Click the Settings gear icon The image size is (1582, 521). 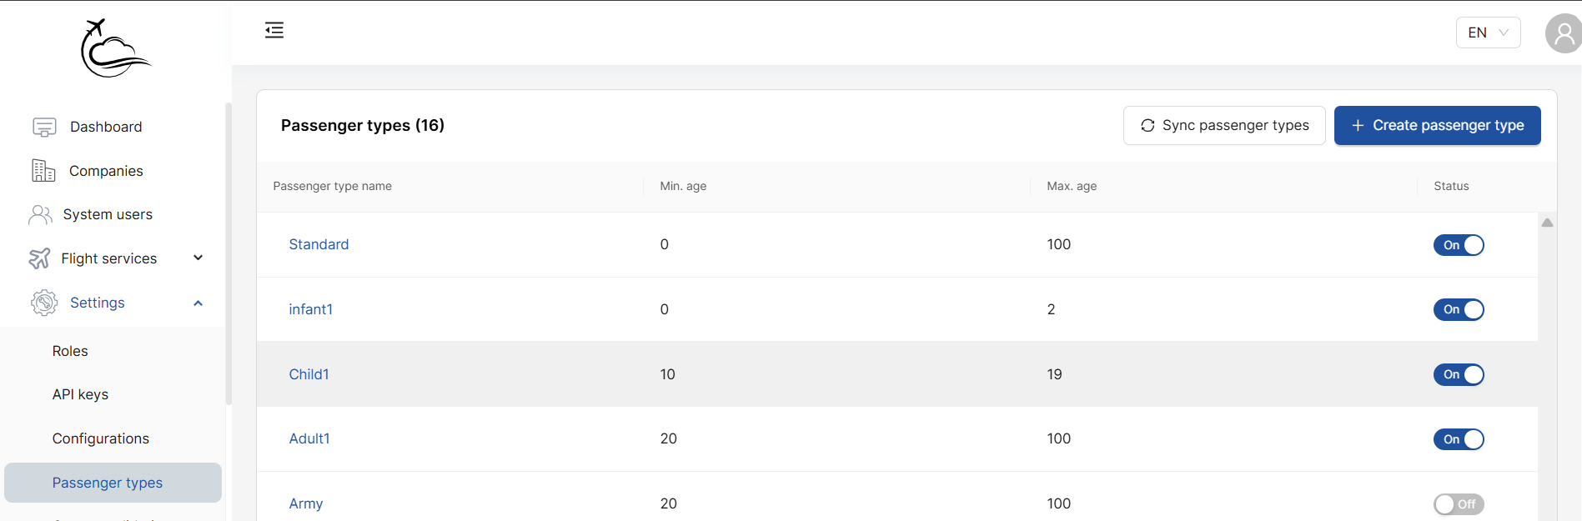(x=44, y=303)
